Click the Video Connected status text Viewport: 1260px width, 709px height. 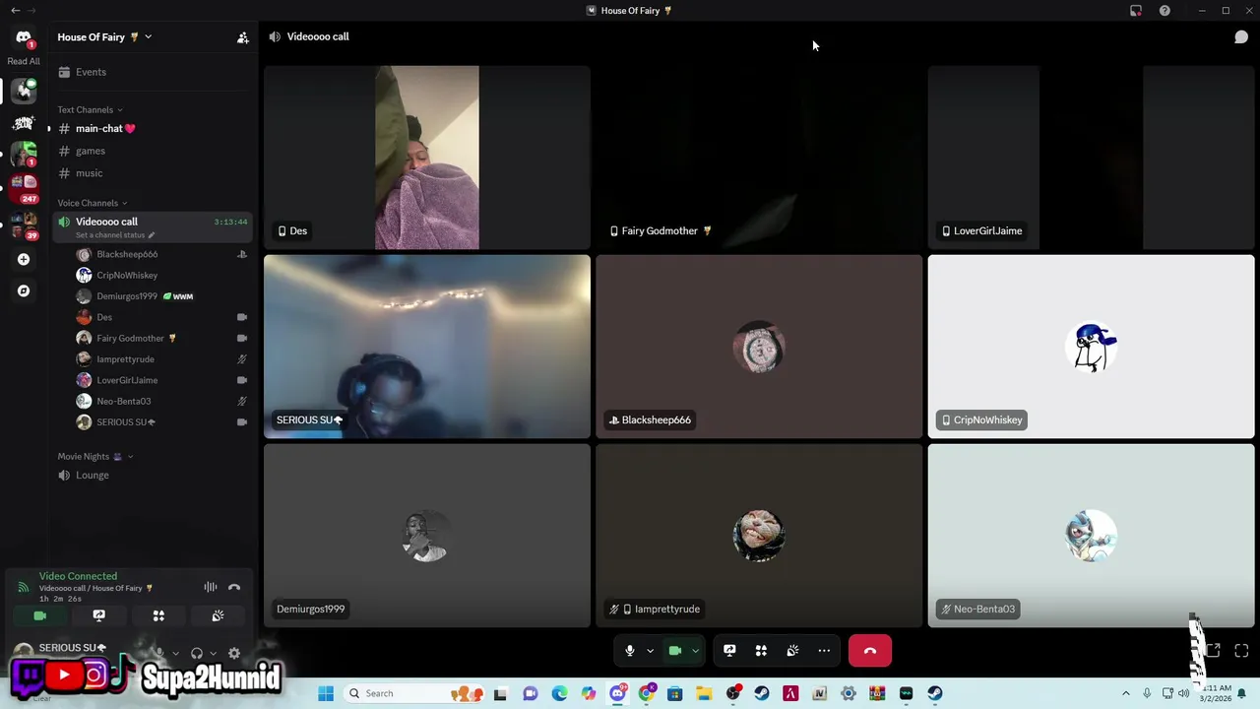(78, 576)
